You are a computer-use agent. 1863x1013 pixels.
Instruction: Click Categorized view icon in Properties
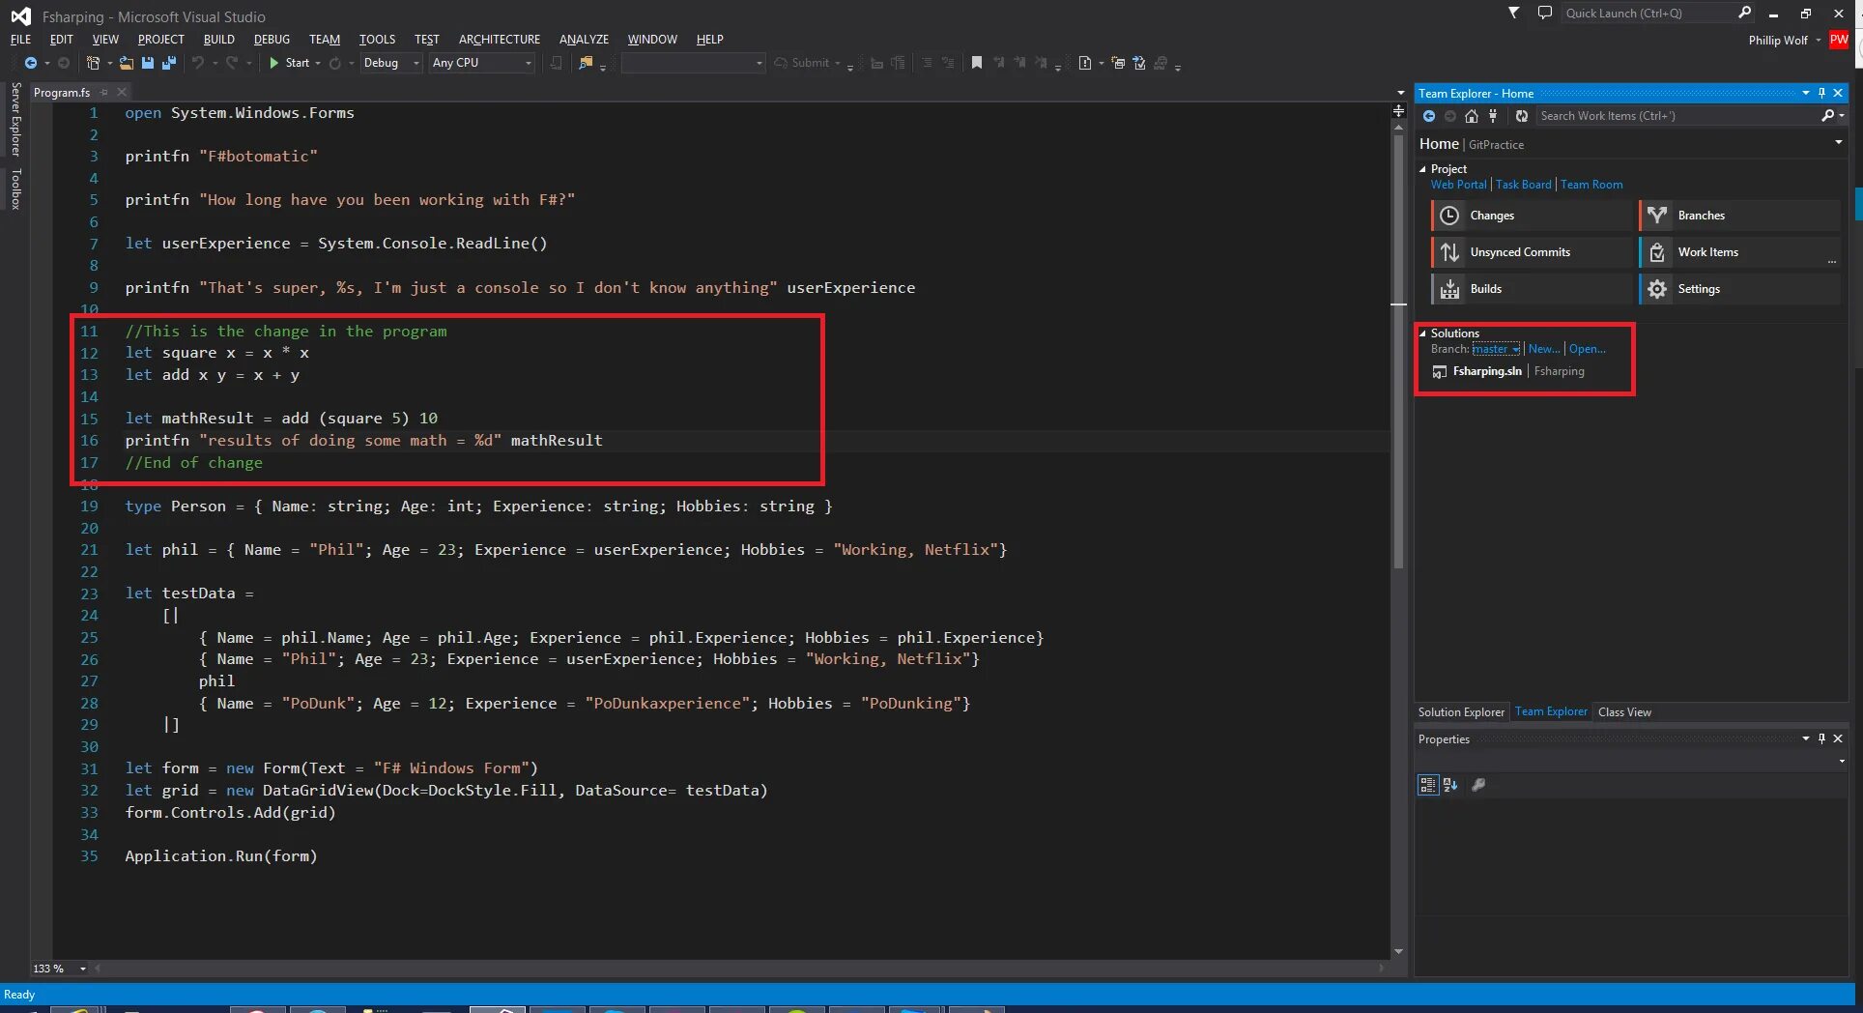pyautogui.click(x=1428, y=785)
